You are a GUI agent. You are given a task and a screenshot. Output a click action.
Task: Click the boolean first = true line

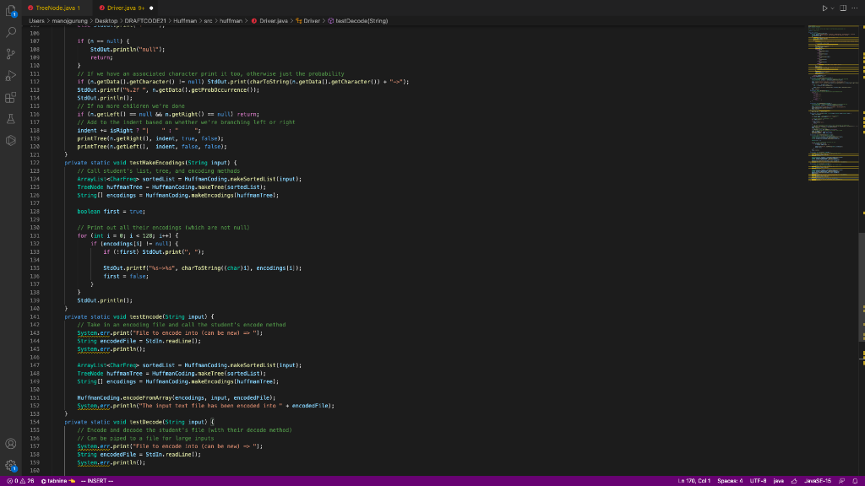111,212
